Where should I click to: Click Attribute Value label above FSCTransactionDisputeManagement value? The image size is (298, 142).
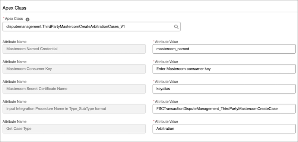166,101
